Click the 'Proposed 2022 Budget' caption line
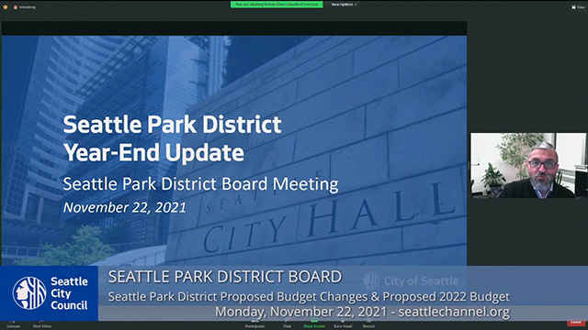 309,297
